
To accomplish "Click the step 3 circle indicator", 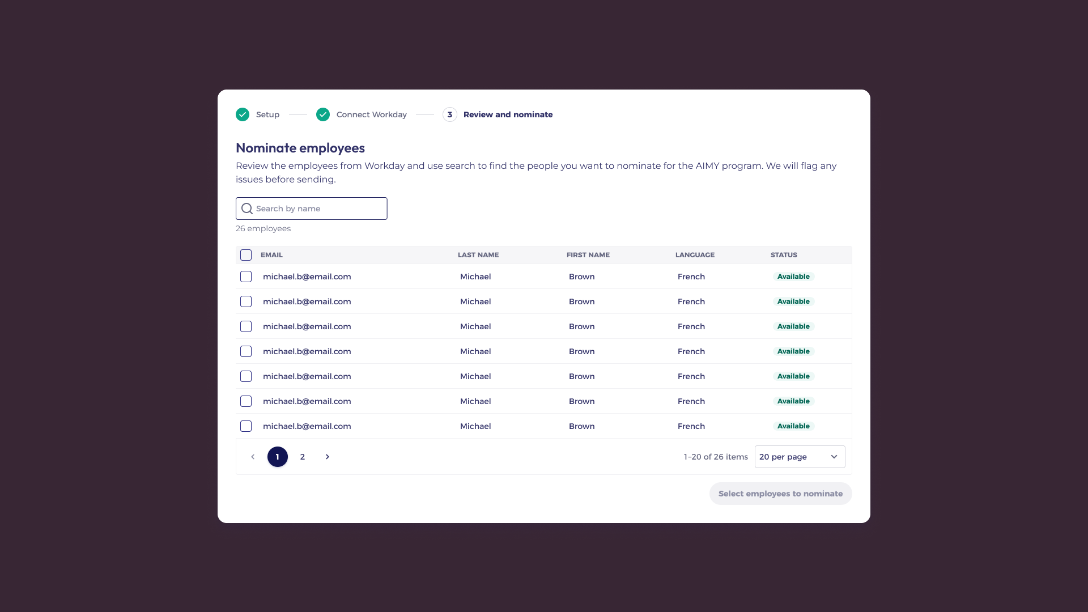I will 450,114.
